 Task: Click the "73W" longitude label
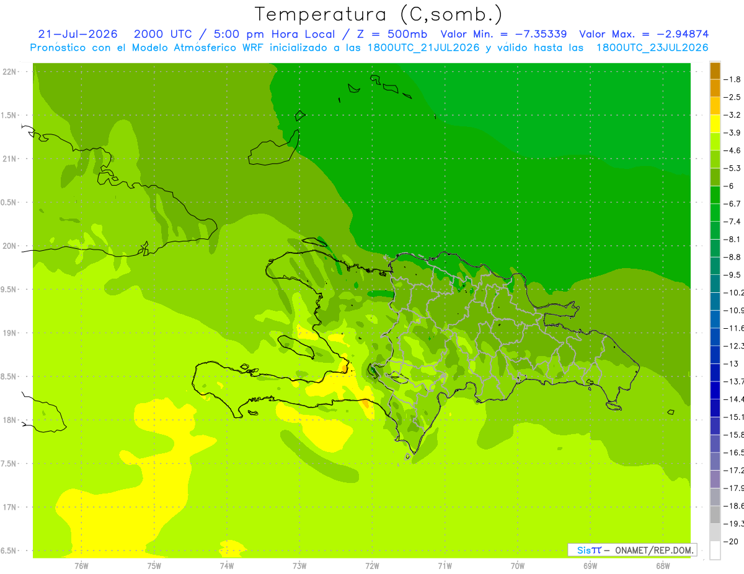[299, 566]
